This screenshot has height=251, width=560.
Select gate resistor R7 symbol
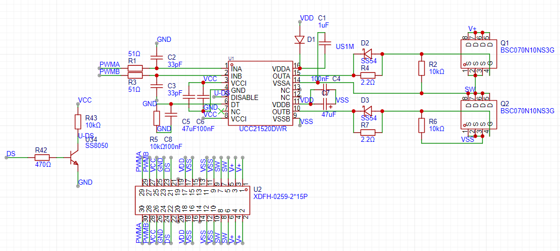tap(368, 132)
